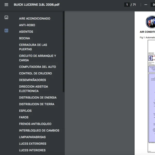Screen dimensions: 155x155
Task: Open the AIRE ACONDICIONADO bookmark
Action: click(x=35, y=19)
